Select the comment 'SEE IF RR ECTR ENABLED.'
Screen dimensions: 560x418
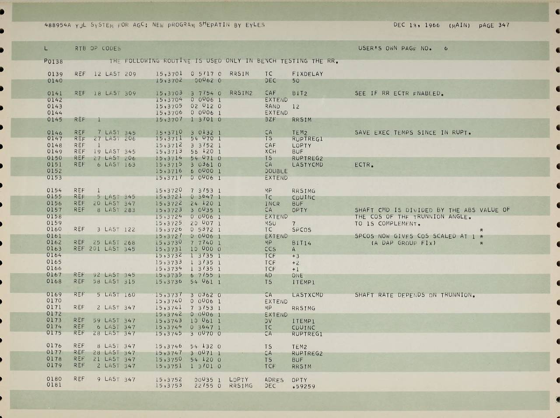point(399,94)
